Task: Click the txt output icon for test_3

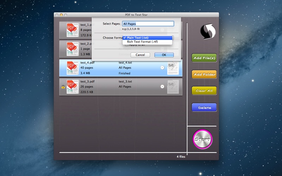Action: pyautogui.click(x=173, y=87)
